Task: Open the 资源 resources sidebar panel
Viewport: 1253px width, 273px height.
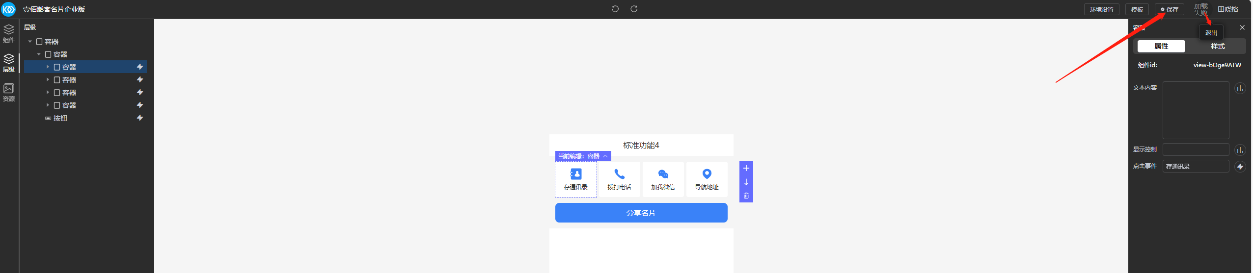Action: click(x=9, y=92)
